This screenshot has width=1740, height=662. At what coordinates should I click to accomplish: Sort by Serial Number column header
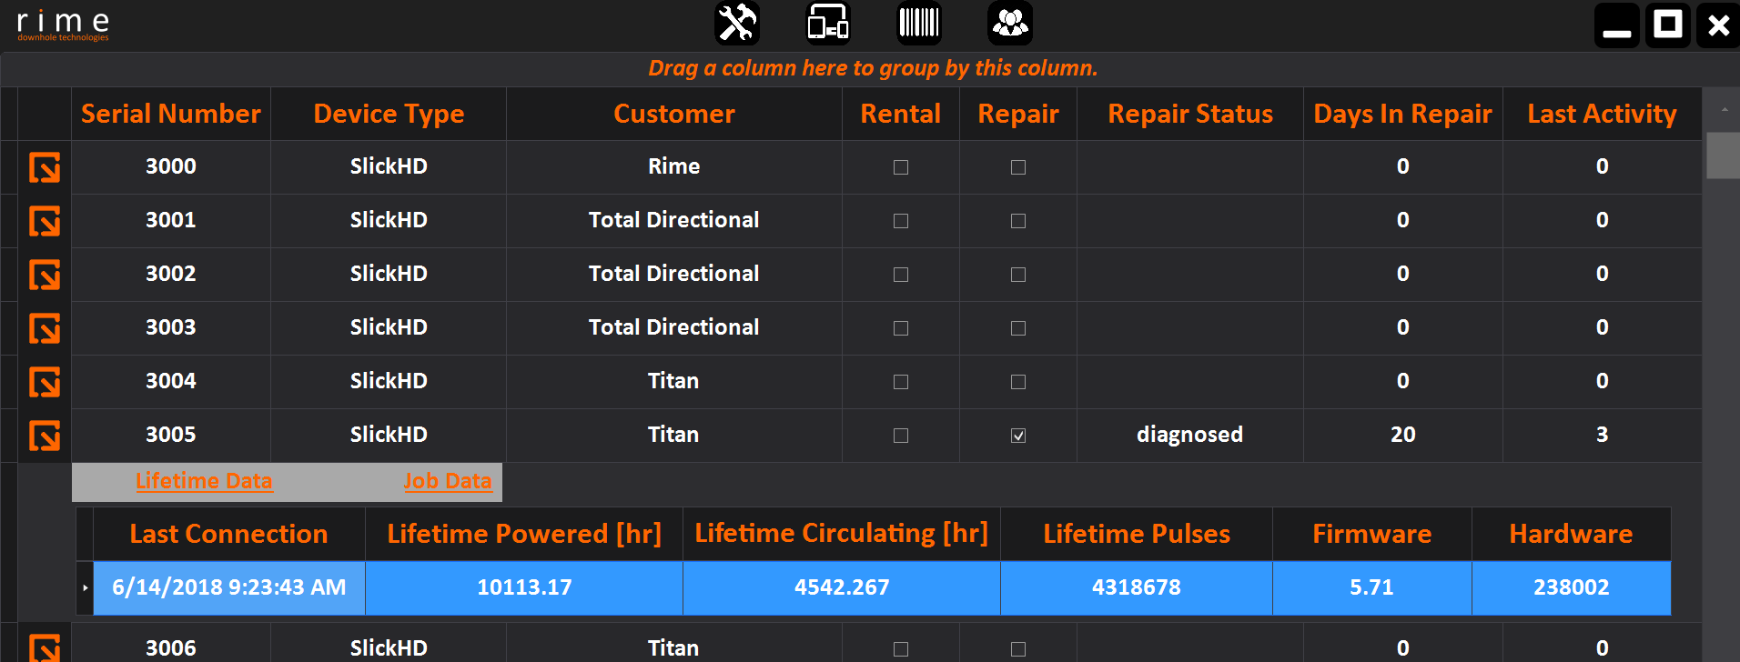[171, 114]
